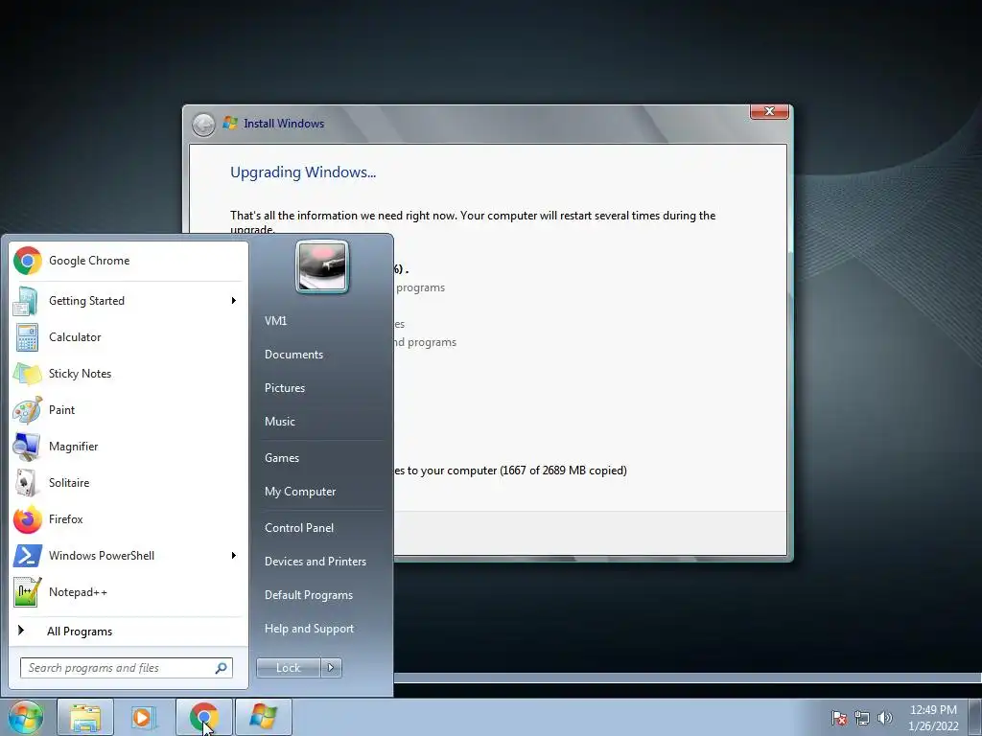Open Sticky Notes in the Start menu

128,374
